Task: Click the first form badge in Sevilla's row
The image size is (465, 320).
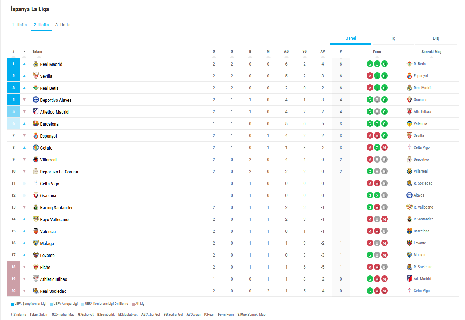Action: pyautogui.click(x=370, y=76)
